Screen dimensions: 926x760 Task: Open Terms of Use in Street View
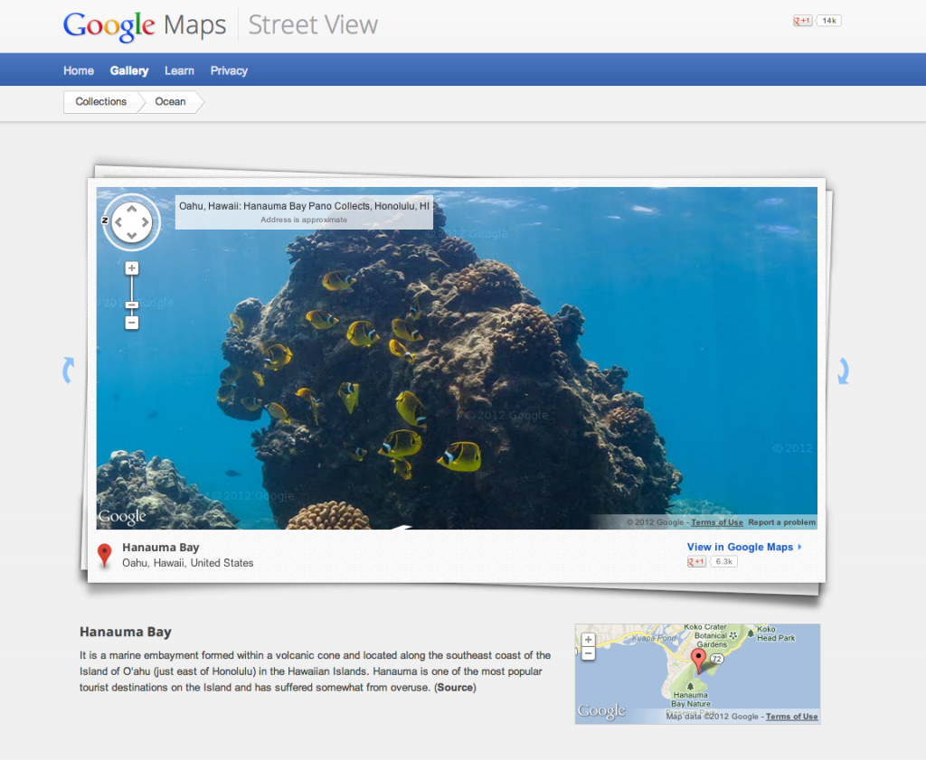click(717, 522)
